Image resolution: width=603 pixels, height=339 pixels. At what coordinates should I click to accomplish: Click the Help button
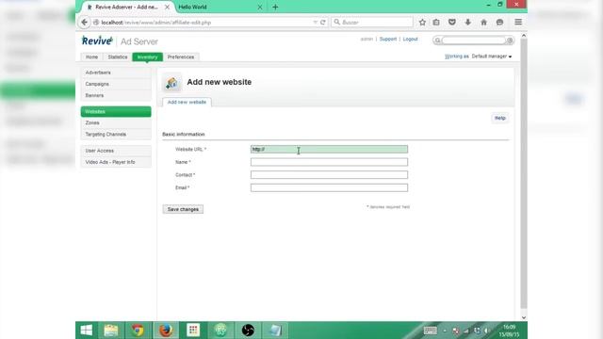tap(500, 118)
